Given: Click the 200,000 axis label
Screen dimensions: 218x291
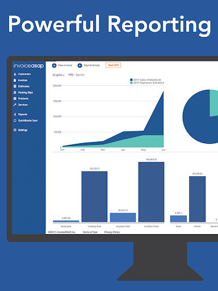Looking at the screenshot, I should [x=57, y=86].
